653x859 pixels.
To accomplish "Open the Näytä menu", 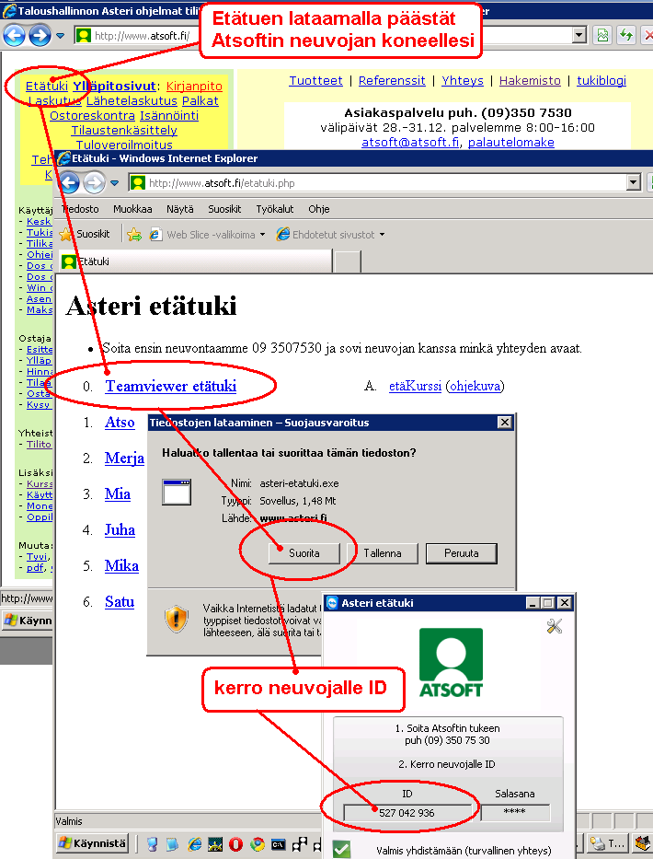I will [x=180, y=209].
